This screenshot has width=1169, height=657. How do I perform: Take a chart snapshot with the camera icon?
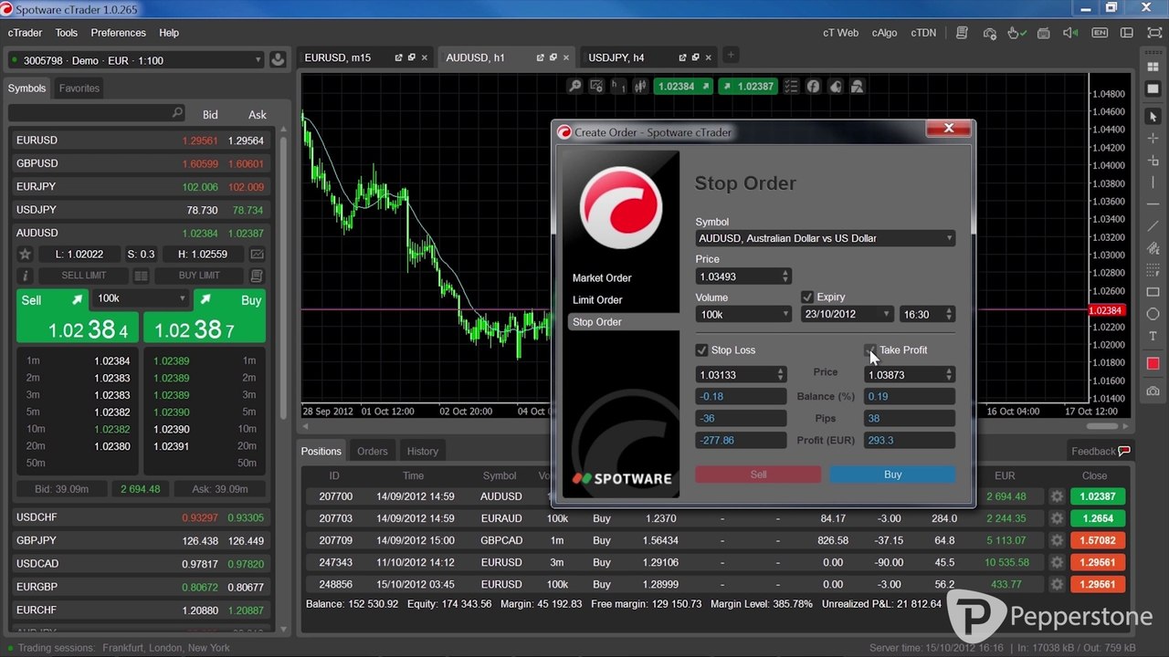pos(1153,391)
